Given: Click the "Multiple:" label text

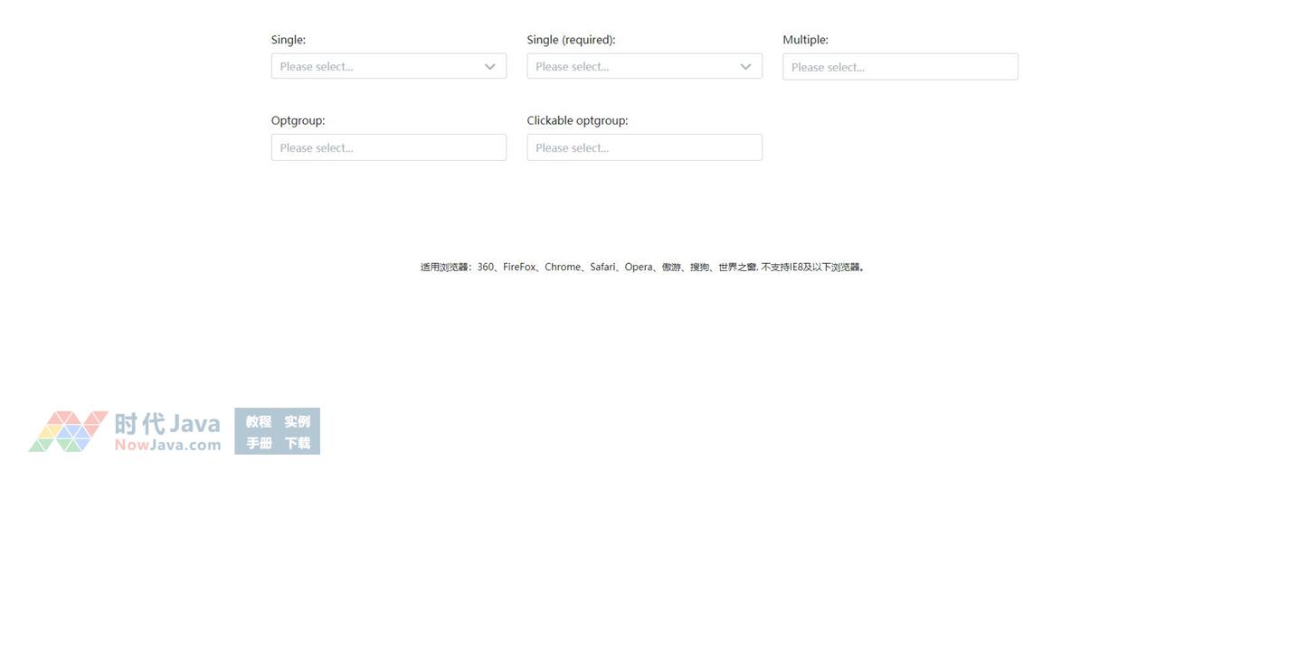Looking at the screenshot, I should click(x=805, y=40).
